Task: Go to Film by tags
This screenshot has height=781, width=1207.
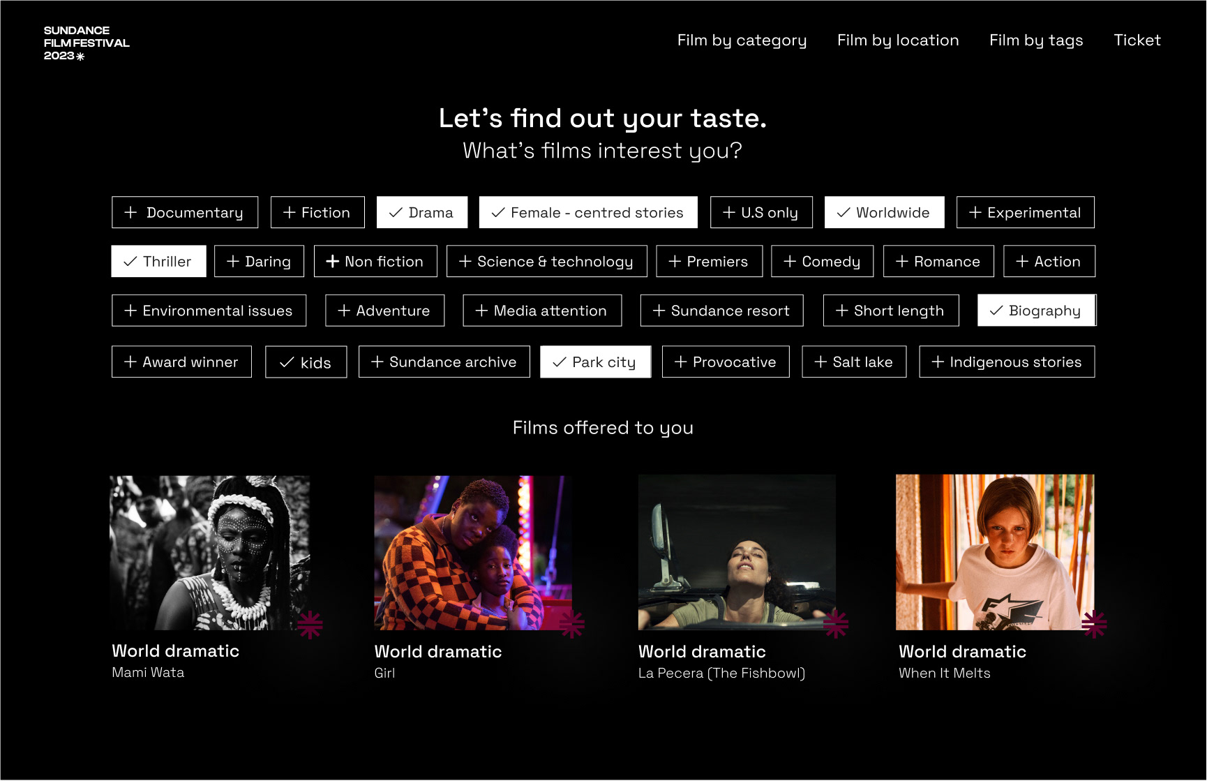Action: pos(1036,40)
